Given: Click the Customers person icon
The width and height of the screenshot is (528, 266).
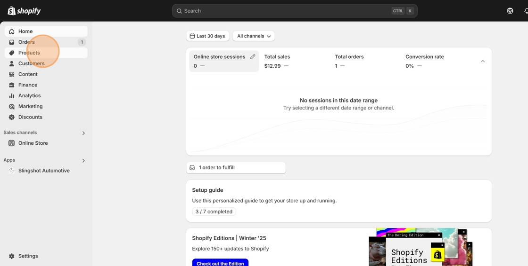Looking at the screenshot, I should [x=12, y=63].
